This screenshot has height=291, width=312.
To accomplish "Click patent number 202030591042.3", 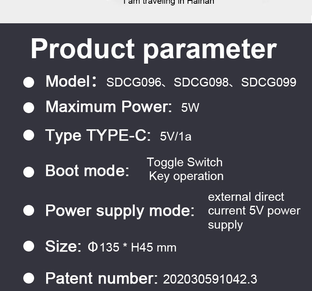I will click(x=210, y=279).
